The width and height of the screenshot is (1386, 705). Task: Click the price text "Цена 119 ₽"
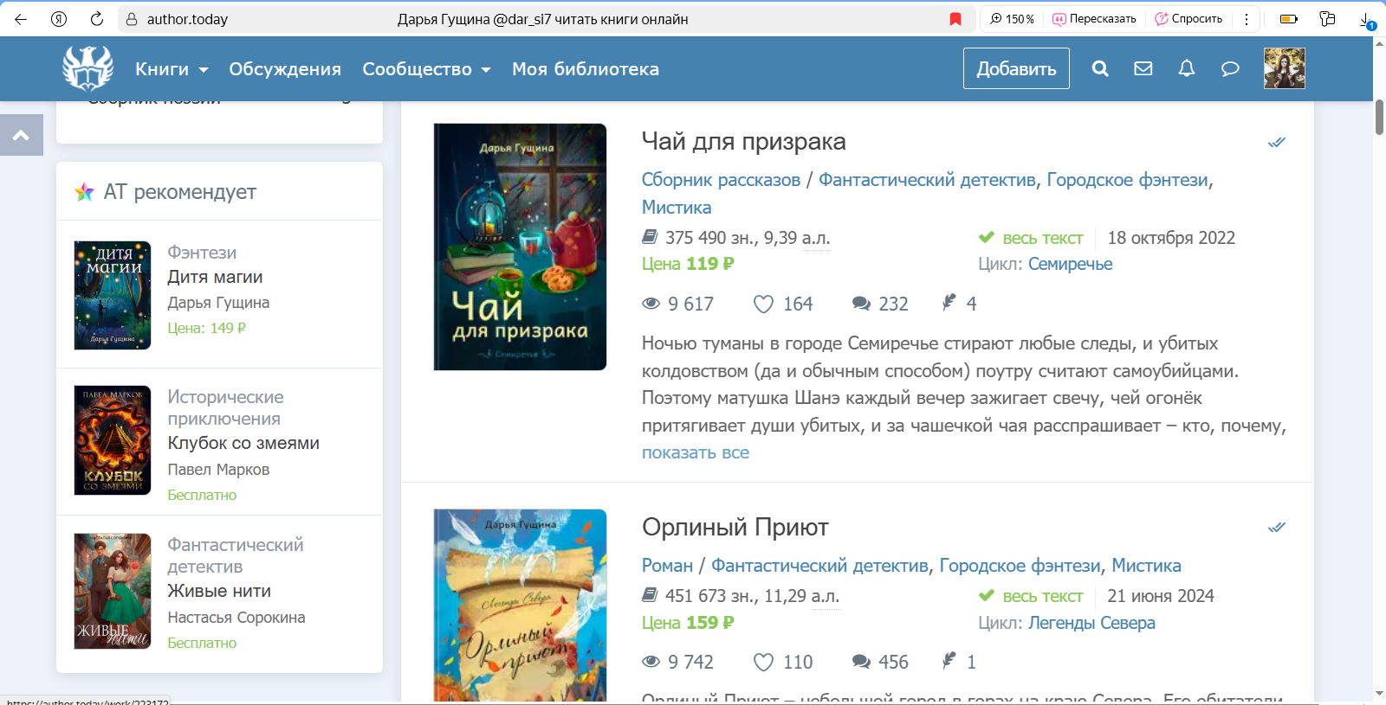688,264
